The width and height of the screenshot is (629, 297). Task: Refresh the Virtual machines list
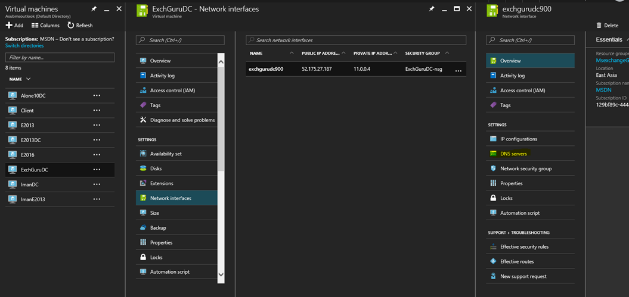(x=80, y=25)
